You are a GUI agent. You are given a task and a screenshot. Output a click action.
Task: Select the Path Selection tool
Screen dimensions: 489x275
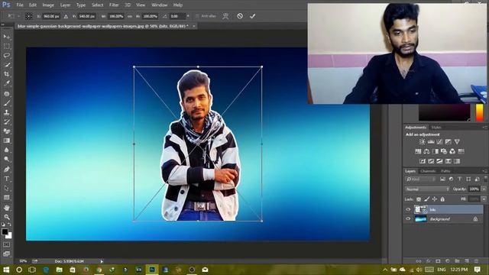click(x=7, y=188)
